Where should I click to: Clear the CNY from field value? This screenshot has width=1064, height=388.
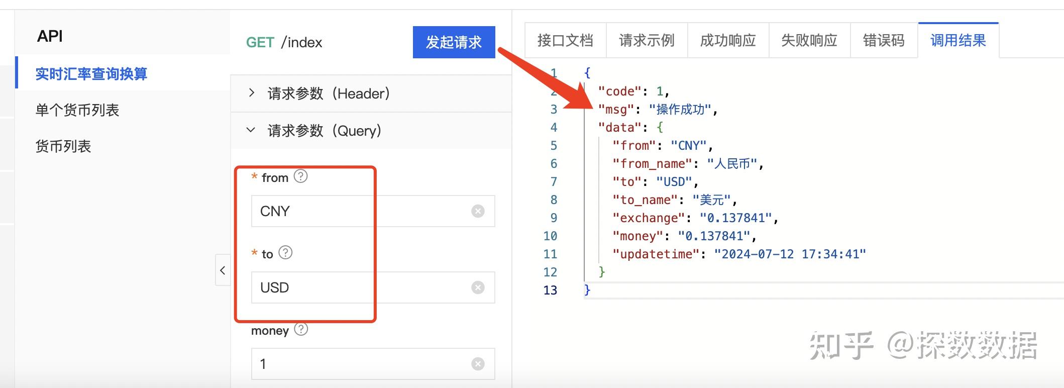tap(478, 211)
